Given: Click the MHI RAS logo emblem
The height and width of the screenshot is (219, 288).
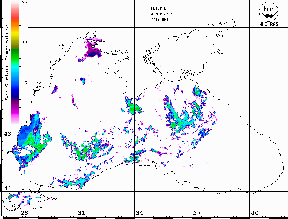Looking at the screenshot, I should pyautogui.click(x=269, y=11).
